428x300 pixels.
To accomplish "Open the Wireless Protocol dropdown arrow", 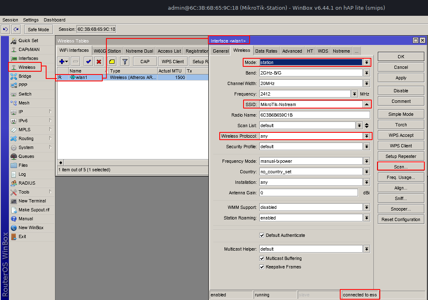I will tap(367, 136).
